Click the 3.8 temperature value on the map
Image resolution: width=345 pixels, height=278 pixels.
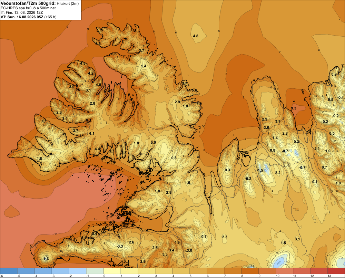coord(124,153)
